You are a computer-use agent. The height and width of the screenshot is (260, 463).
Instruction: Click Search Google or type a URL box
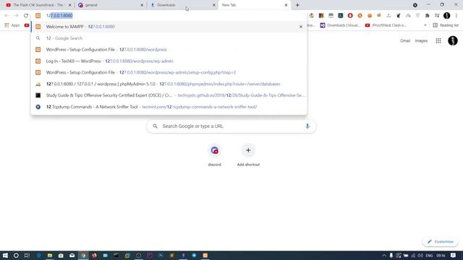231,126
